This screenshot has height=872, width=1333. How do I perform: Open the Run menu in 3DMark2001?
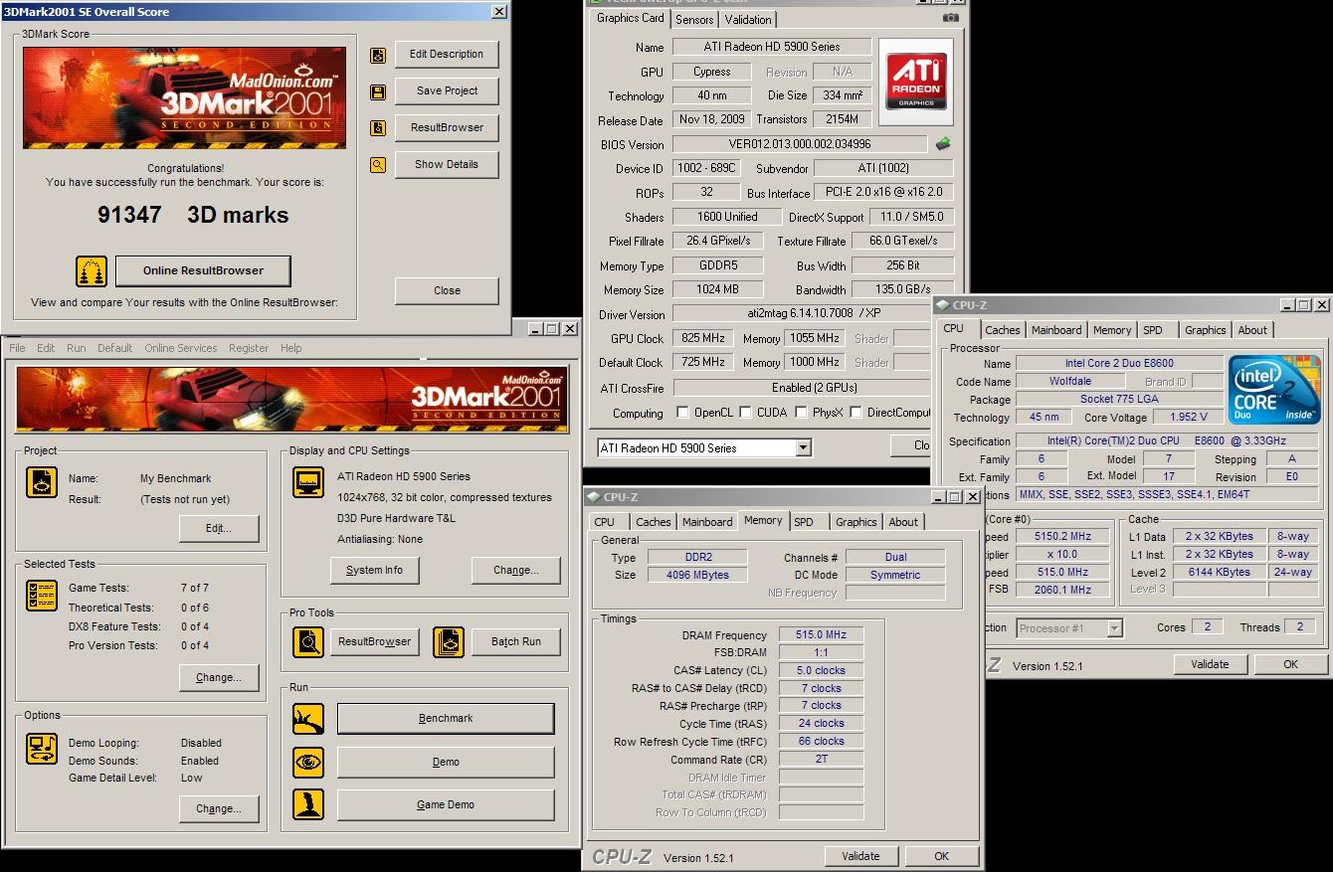click(x=76, y=348)
